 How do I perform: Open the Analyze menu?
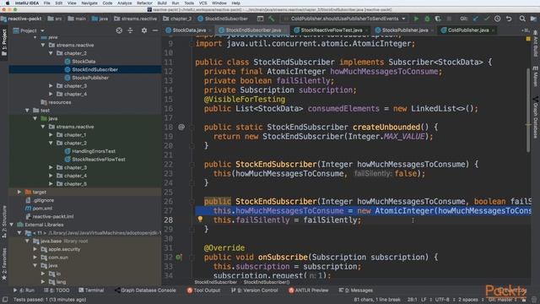point(124,3)
